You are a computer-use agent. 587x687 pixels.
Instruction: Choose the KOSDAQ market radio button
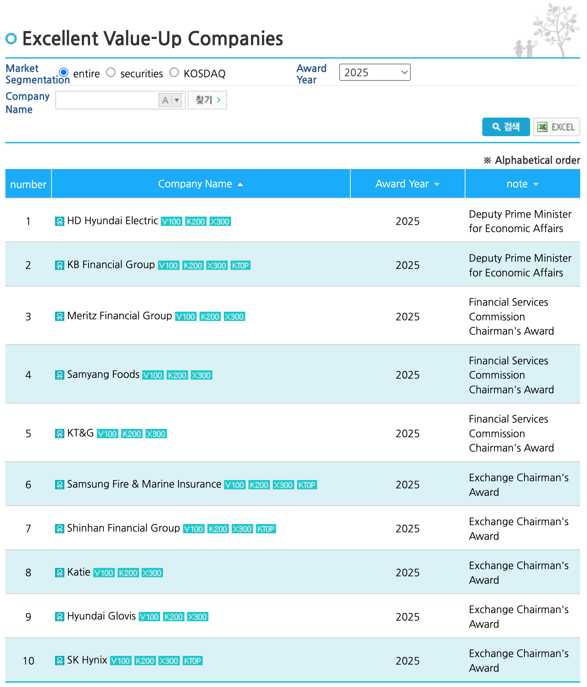point(174,73)
